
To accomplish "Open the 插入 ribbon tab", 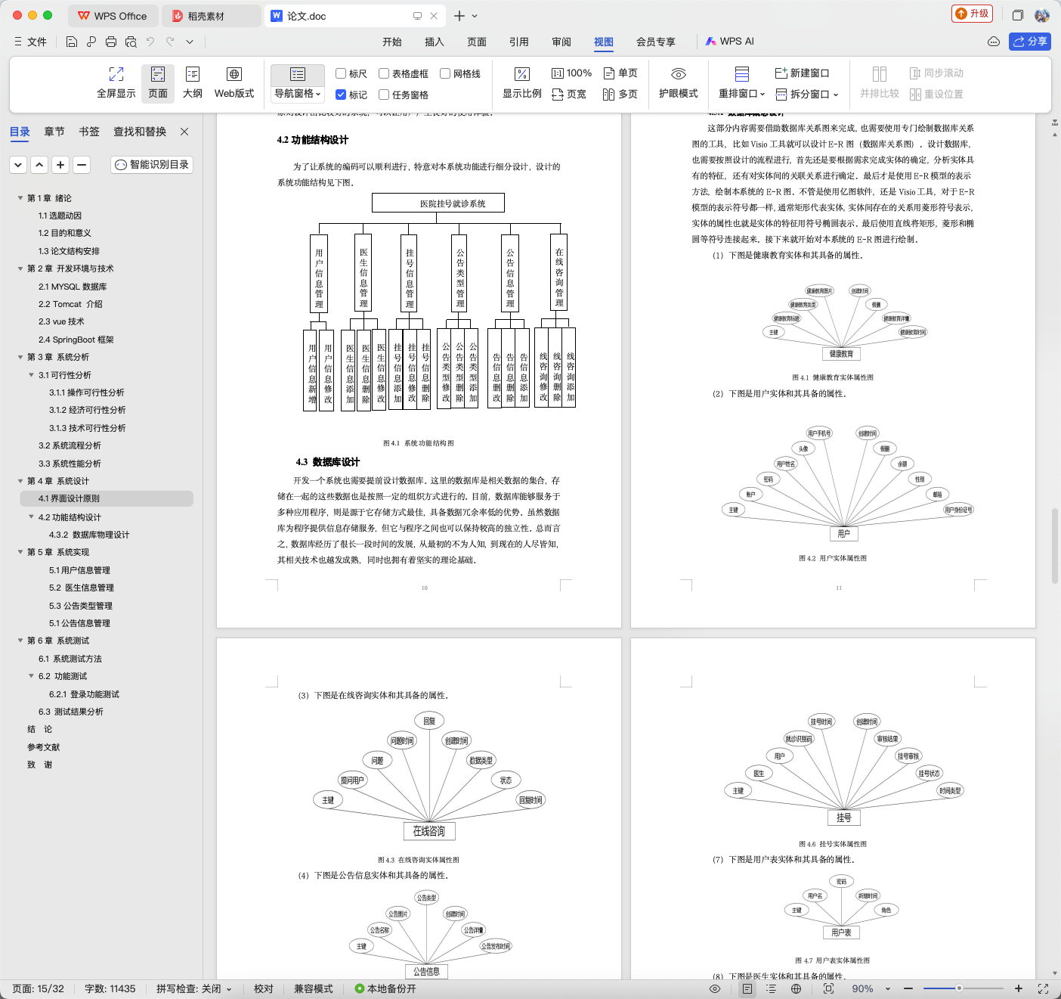I will point(435,42).
